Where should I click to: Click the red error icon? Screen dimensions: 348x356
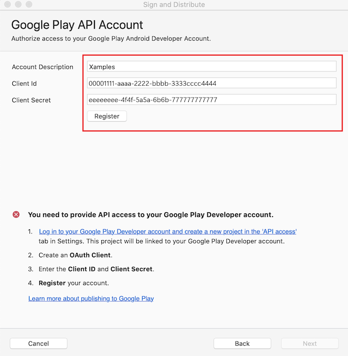click(16, 214)
